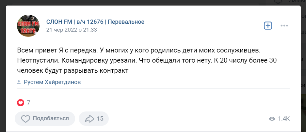Click the red heart reaction icon
The image size is (306, 132).
coord(21,103)
